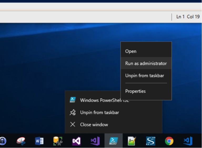202x148 pixels.
Task: Open Visual Studio Code from the taskbar
Action: point(188,141)
